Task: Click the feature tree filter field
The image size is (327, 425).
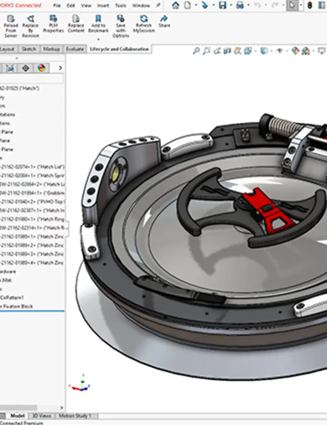Action: coord(32,78)
